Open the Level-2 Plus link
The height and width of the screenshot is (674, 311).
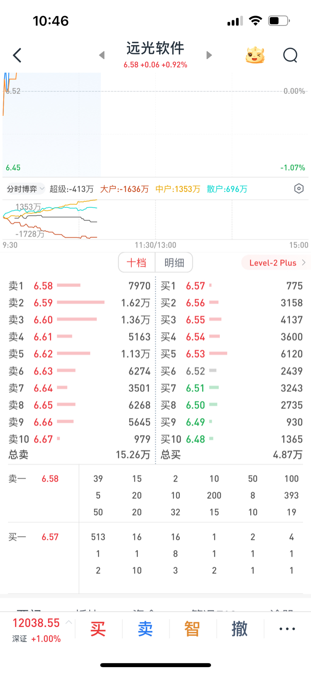pos(277,263)
